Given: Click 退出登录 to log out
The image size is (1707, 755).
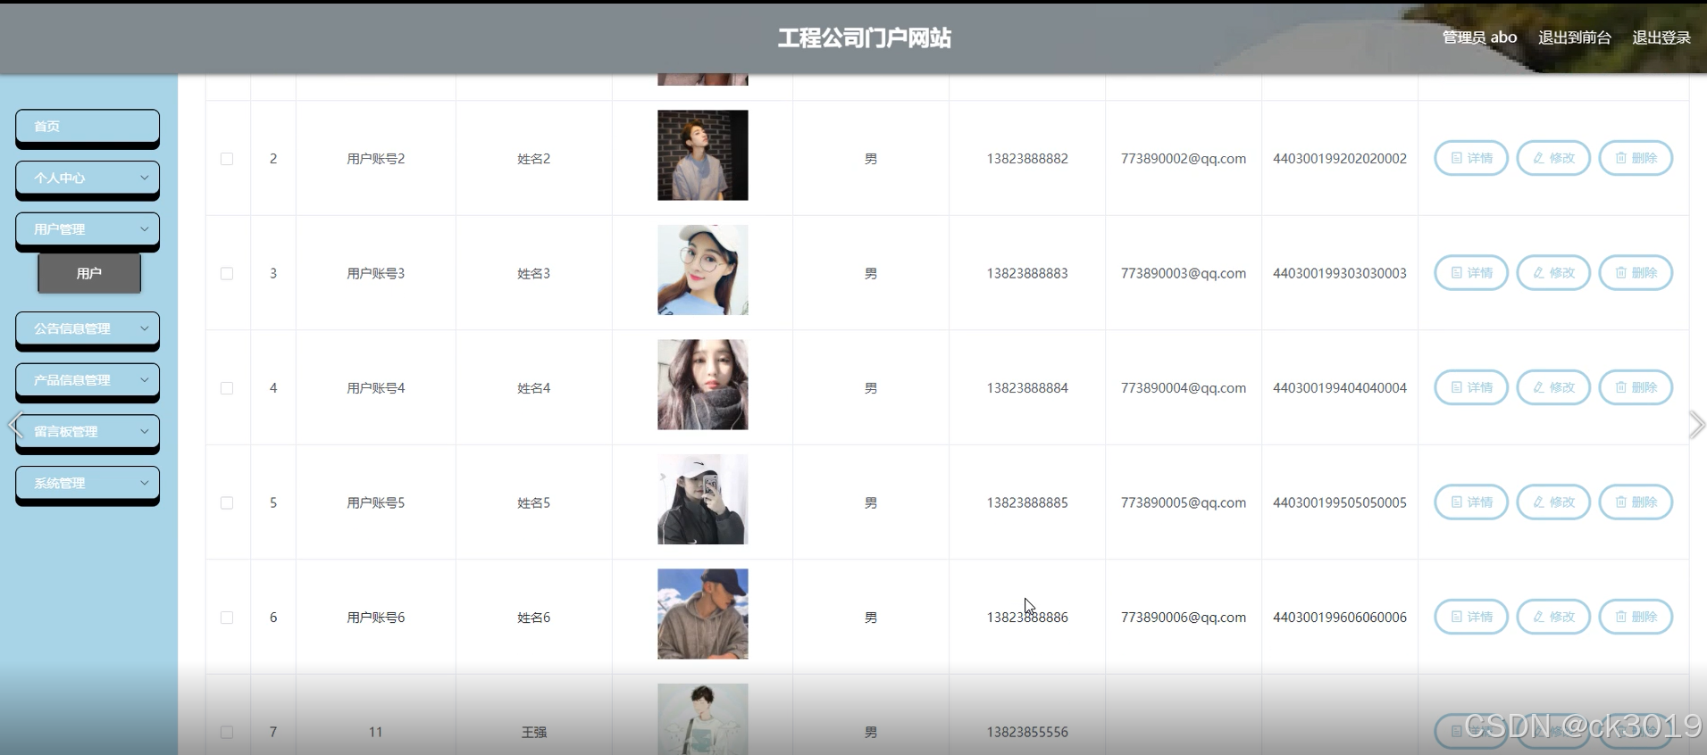Looking at the screenshot, I should tap(1661, 37).
